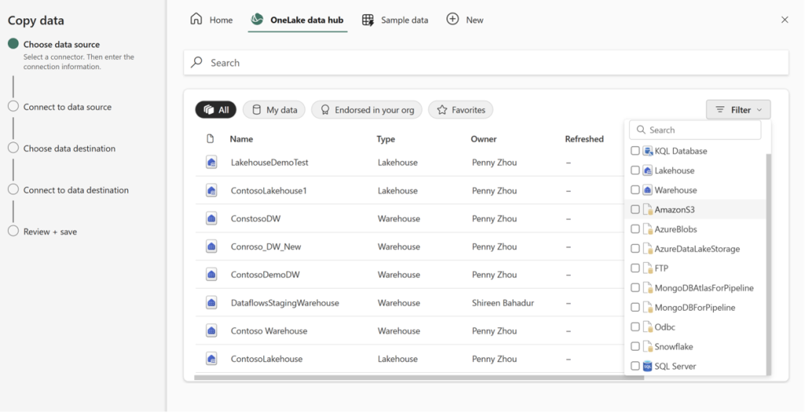Tick the AzureBlobs filter checkbox
Viewport: 805px width, 413px height.
(x=635, y=229)
